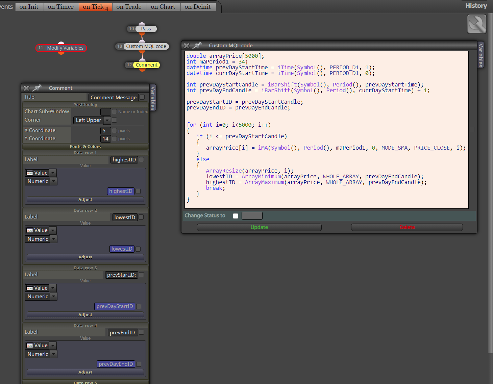
Task: Toggle the Name or Index checkbox
Action: [x=114, y=112]
